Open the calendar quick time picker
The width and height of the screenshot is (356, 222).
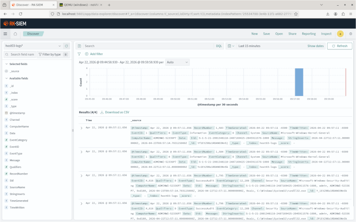231,46
